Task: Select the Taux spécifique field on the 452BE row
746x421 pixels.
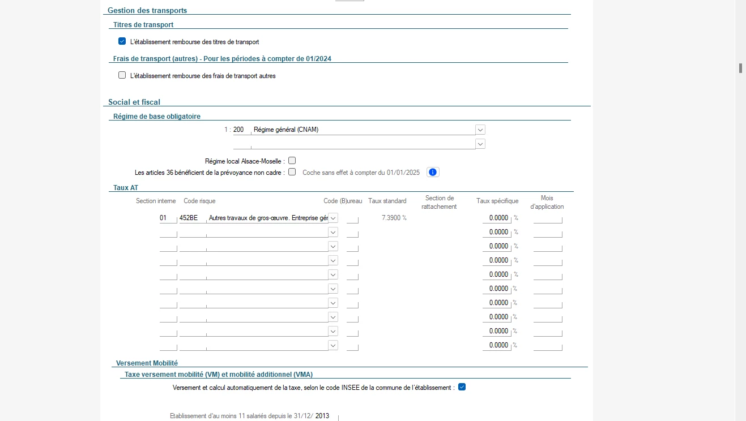Action: click(497, 218)
